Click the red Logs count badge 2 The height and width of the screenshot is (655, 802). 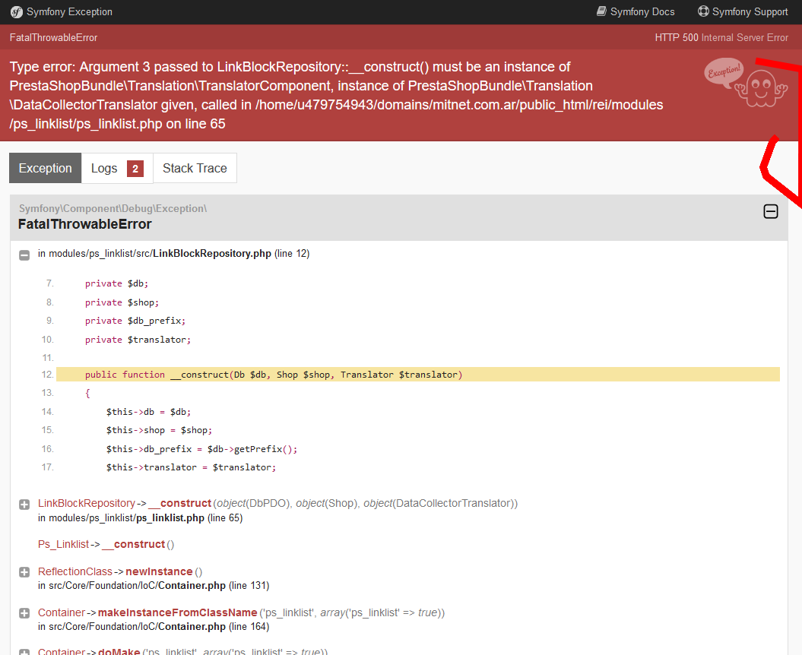pyautogui.click(x=135, y=169)
